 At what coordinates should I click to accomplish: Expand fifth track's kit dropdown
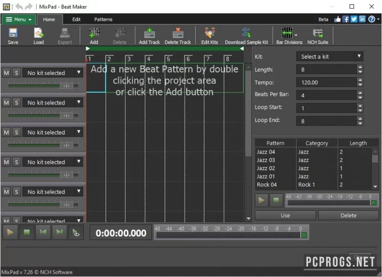(x=79, y=191)
